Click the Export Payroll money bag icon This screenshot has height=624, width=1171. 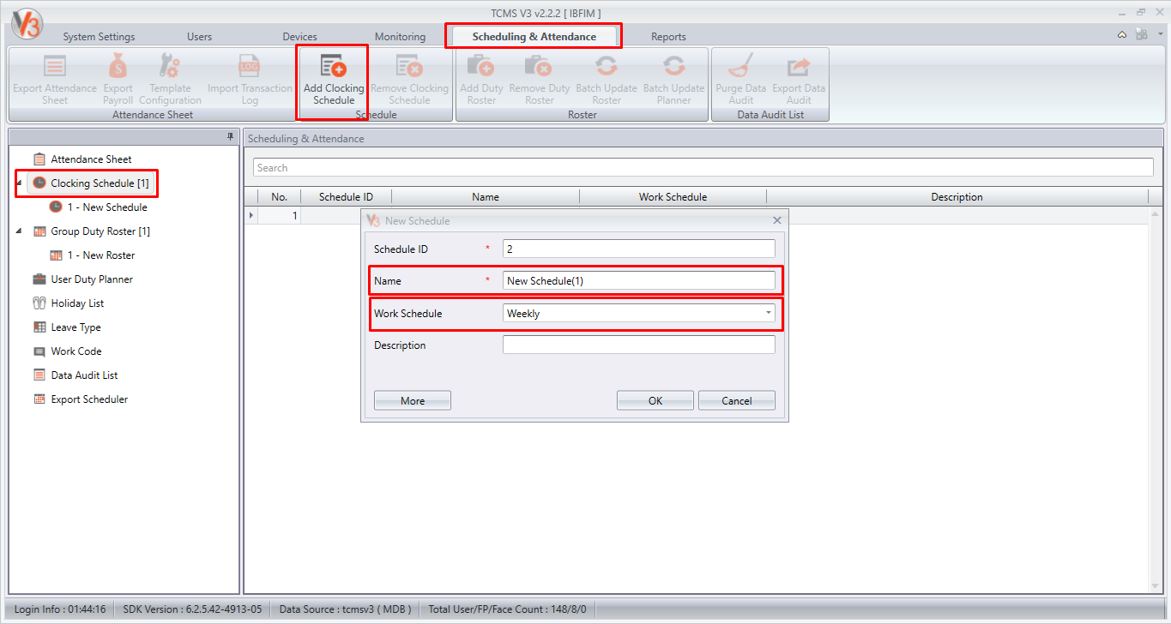tap(118, 67)
